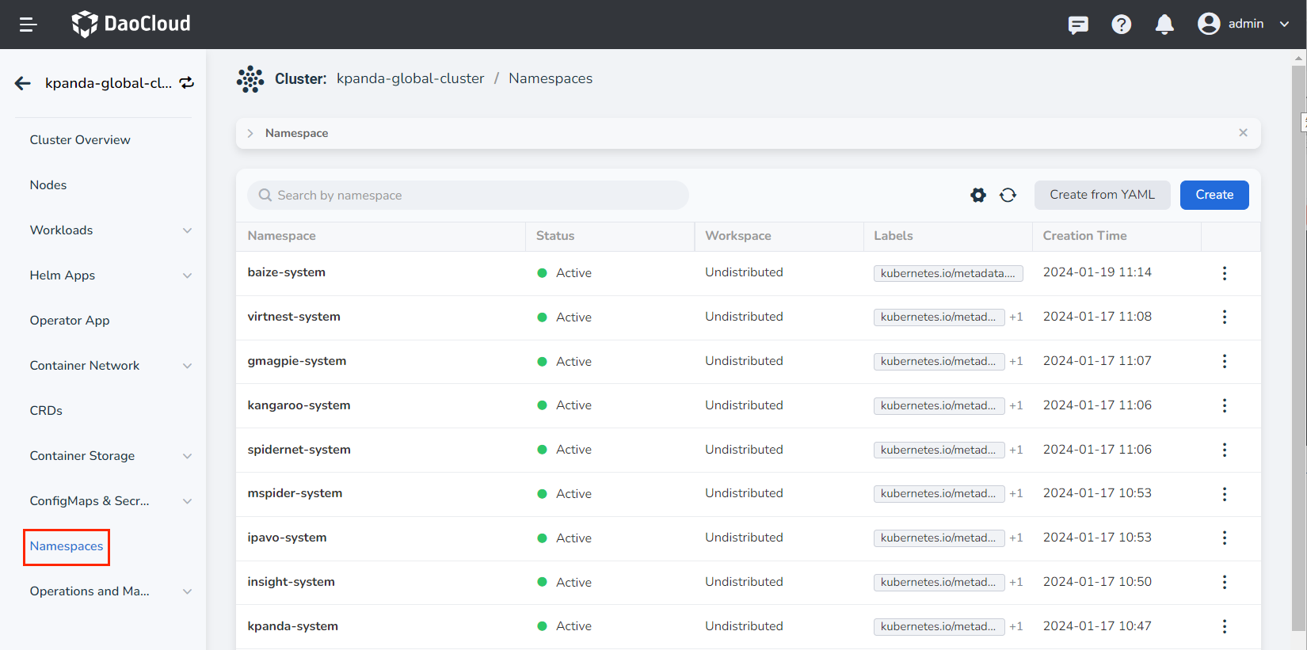This screenshot has width=1307, height=650.
Task: Open actions menu for baize-system row
Action: [1224, 273]
